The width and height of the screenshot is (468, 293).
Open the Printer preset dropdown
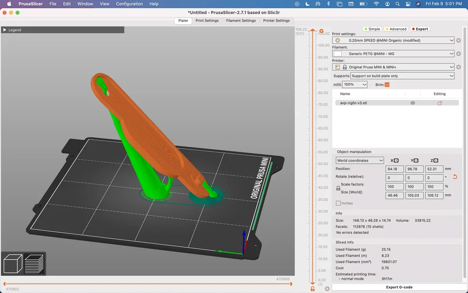[394, 67]
